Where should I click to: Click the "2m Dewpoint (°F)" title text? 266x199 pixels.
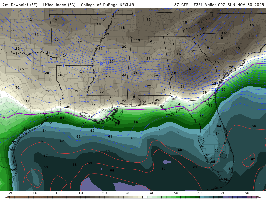tap(20, 5)
